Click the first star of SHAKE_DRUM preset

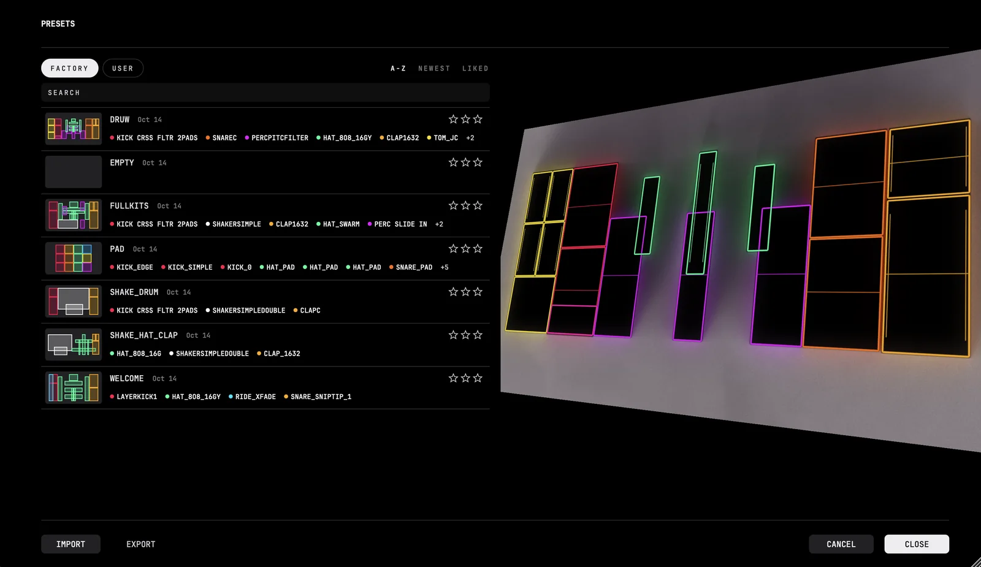[453, 292]
